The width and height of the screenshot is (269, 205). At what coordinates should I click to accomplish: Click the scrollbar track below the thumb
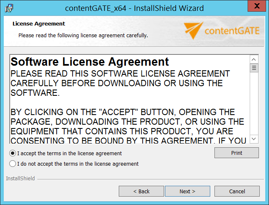point(254,105)
